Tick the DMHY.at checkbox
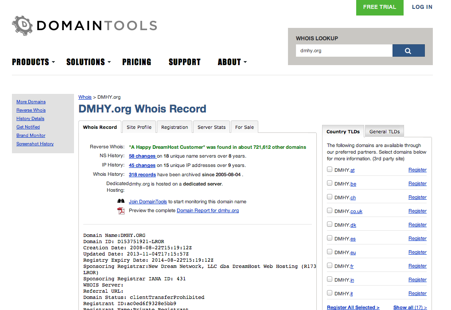Image resolution: width=451 pixels, height=310 pixels. pyautogui.click(x=330, y=169)
